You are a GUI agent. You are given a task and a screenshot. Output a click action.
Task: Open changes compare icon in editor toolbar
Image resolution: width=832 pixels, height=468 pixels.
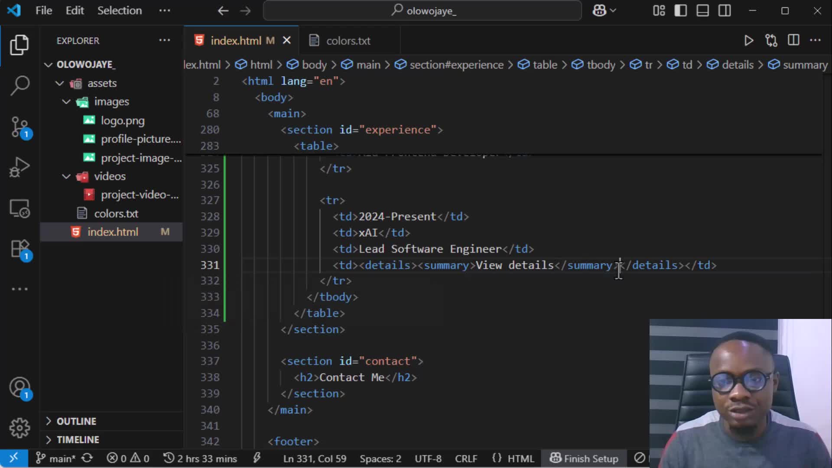click(x=771, y=40)
